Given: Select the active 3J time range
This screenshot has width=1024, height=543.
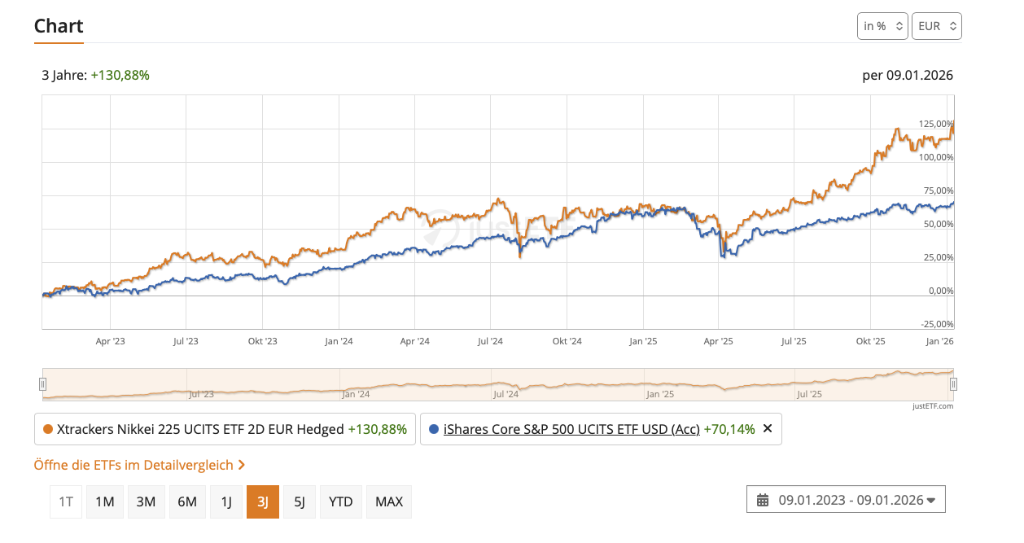Looking at the screenshot, I should click(263, 501).
